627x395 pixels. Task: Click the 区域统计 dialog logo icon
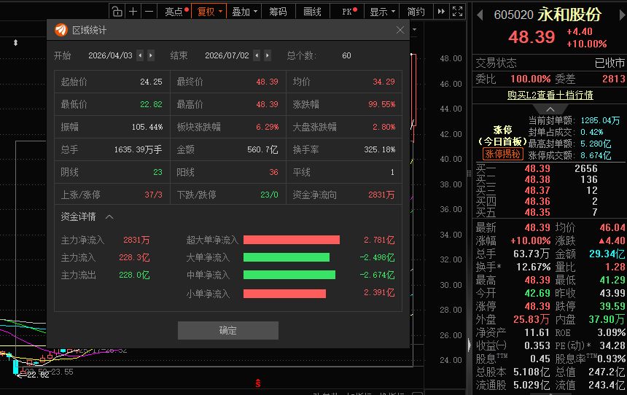click(x=61, y=30)
